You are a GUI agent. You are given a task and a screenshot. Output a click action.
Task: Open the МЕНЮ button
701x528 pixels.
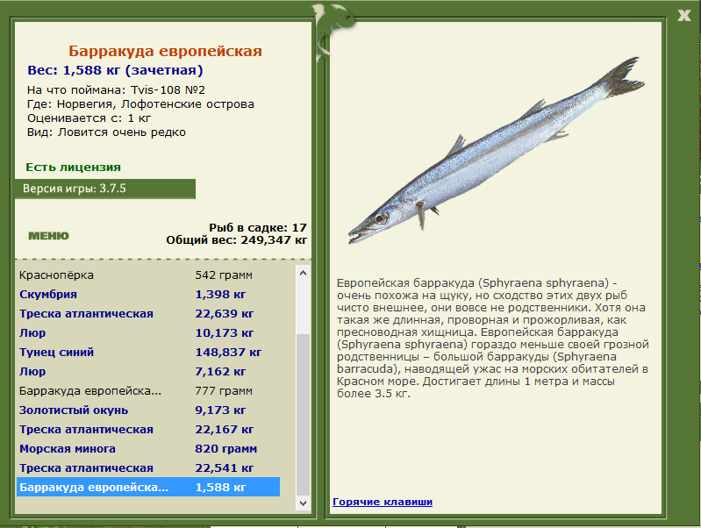[49, 236]
